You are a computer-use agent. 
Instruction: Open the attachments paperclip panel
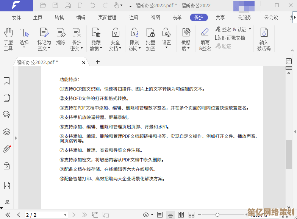tap(6, 149)
